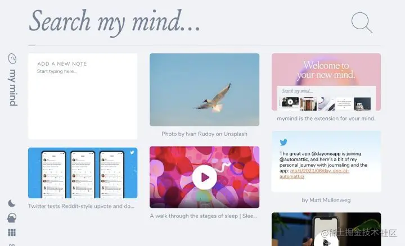Click the Twitter bird icon on phones card
Viewport: 405px width, 246px height.
[132, 152]
